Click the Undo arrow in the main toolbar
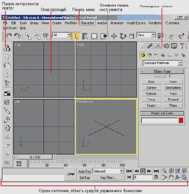This screenshot has height=194, width=189. coord(9,36)
